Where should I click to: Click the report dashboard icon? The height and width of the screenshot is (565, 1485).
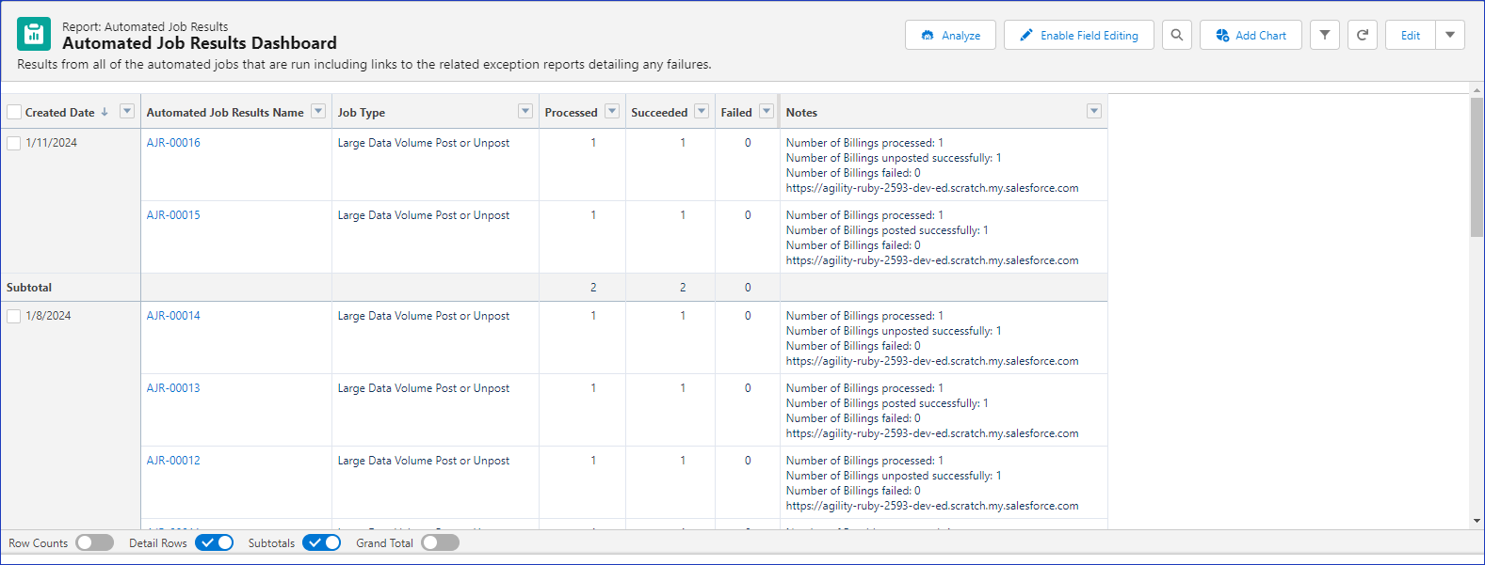pos(34,35)
